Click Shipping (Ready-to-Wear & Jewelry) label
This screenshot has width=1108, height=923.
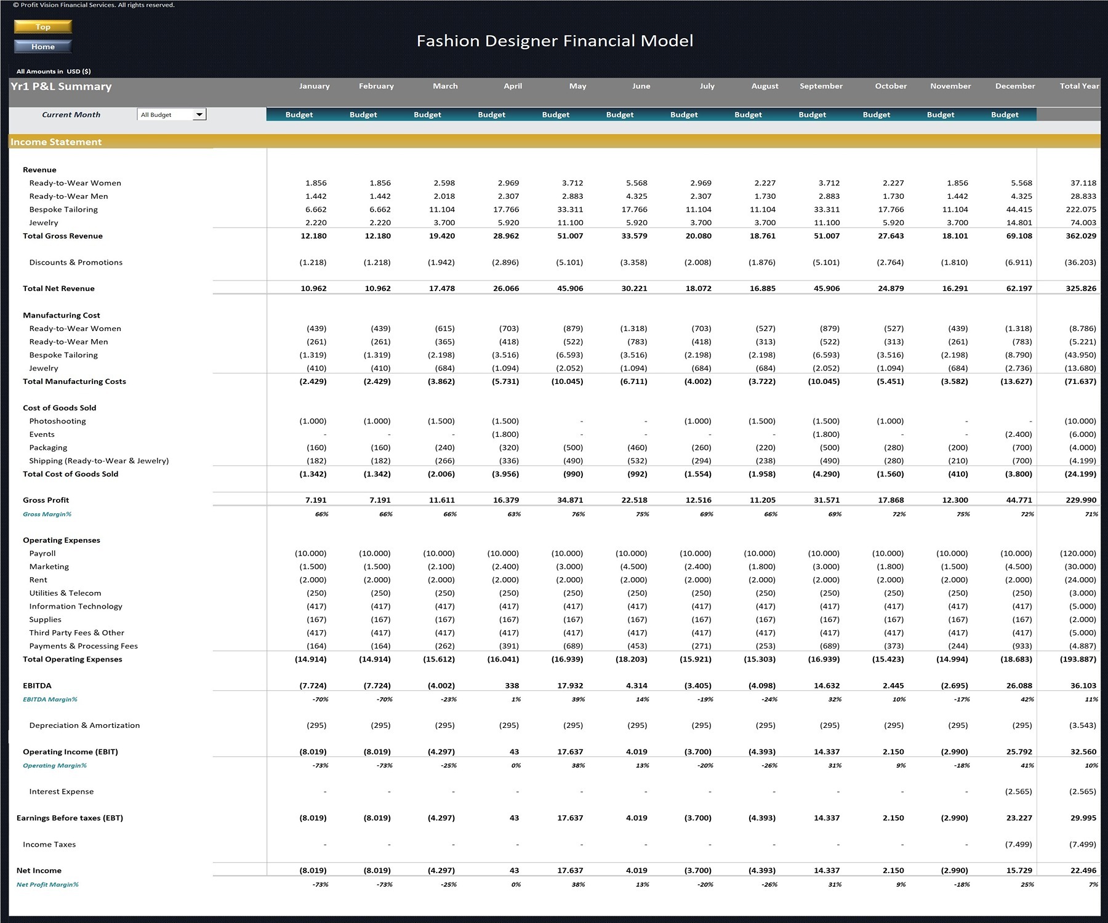[x=99, y=461]
